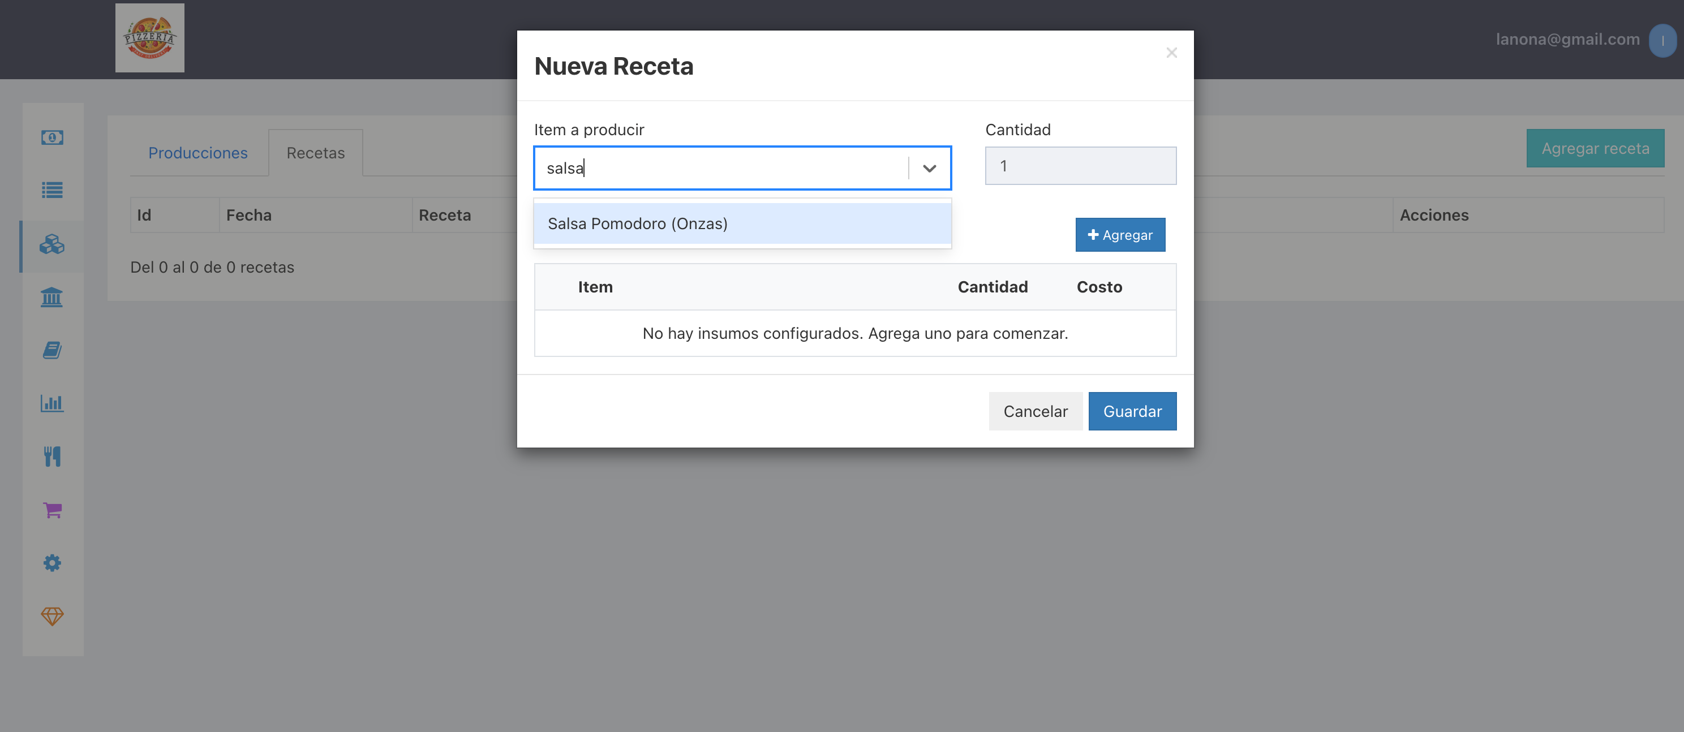The width and height of the screenshot is (1684, 732).
Task: Open the bar chart reports icon
Action: (x=52, y=403)
